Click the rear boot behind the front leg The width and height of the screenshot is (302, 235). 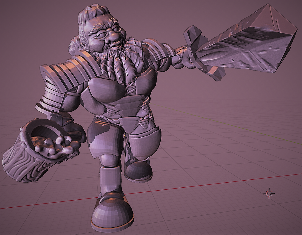[x=138, y=171]
